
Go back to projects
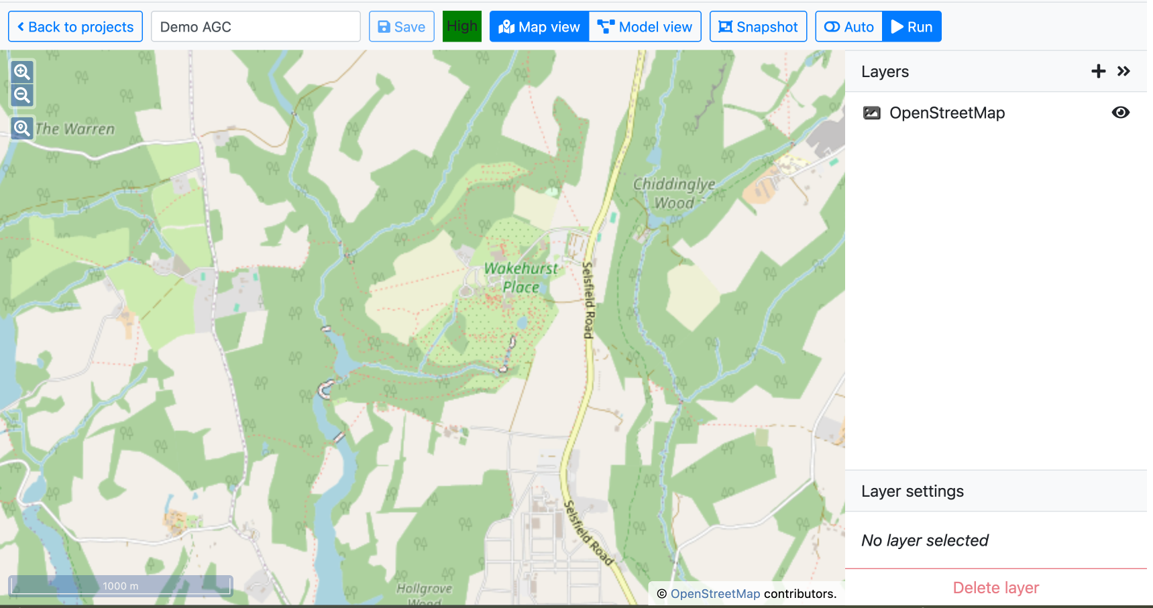coord(75,27)
